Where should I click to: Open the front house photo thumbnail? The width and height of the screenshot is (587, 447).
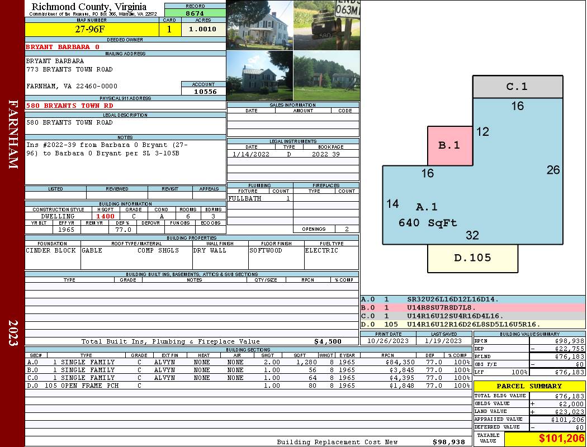coord(259,25)
